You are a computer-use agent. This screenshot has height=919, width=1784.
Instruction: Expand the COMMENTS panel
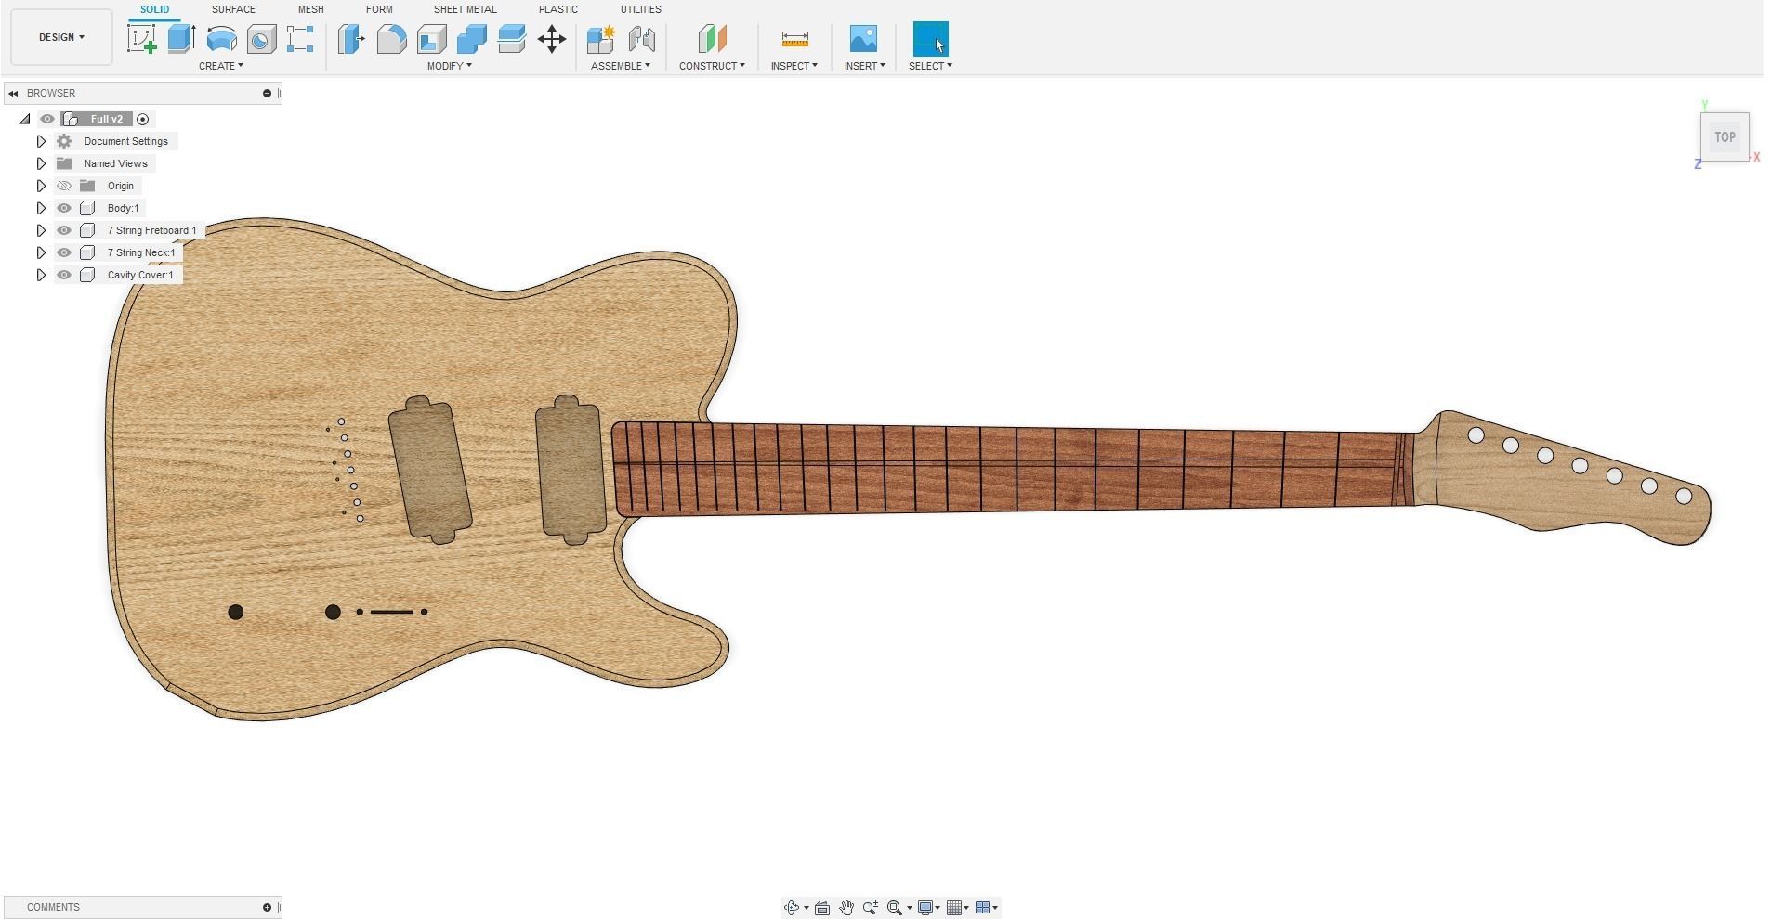click(53, 907)
